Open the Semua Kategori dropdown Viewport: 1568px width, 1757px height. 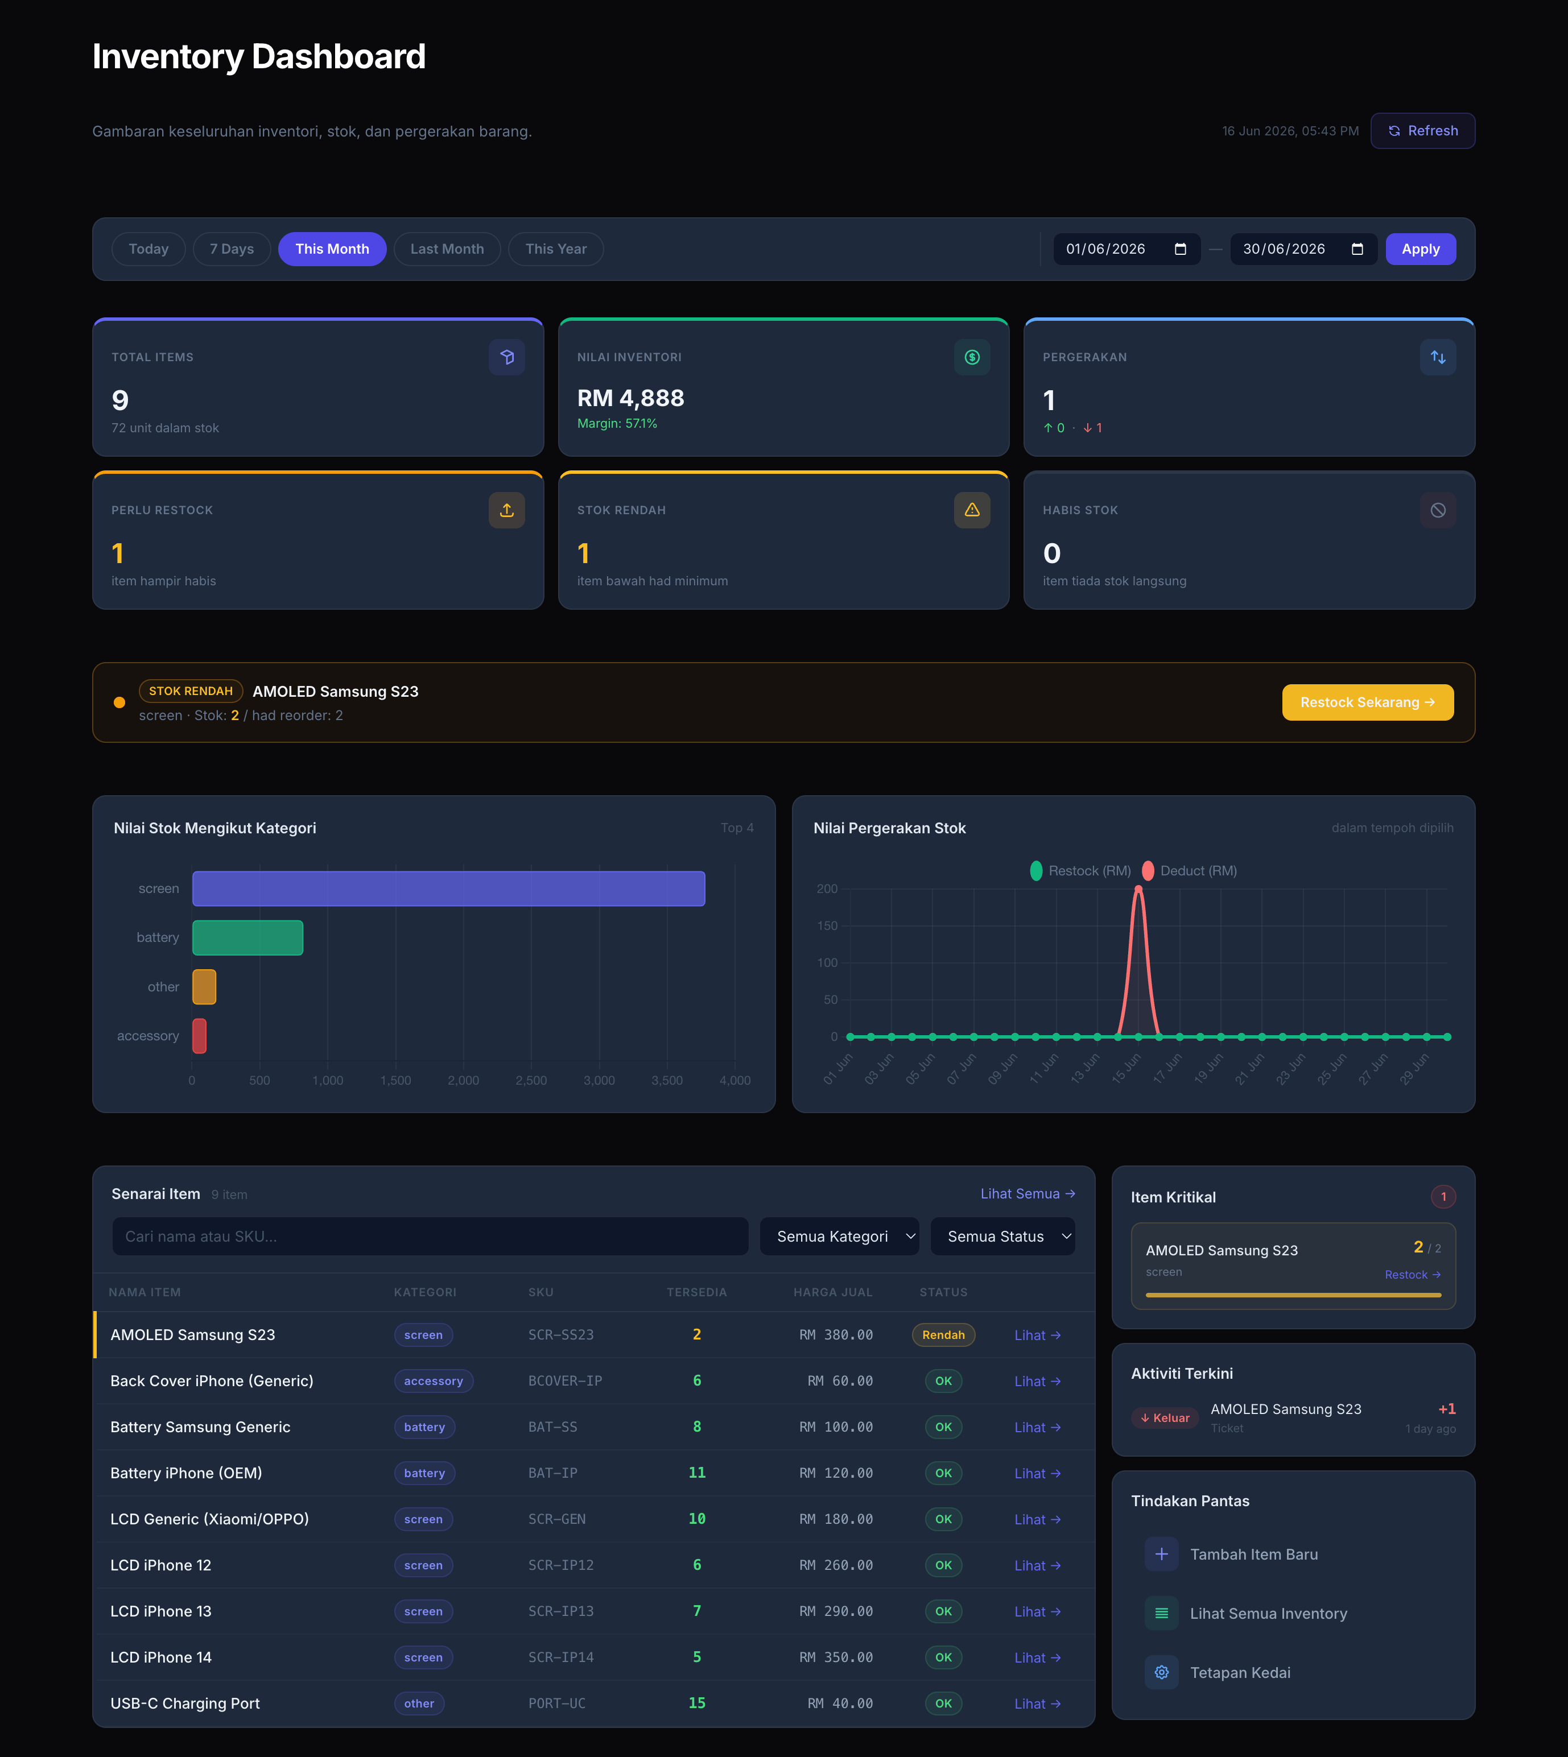[x=839, y=1236]
